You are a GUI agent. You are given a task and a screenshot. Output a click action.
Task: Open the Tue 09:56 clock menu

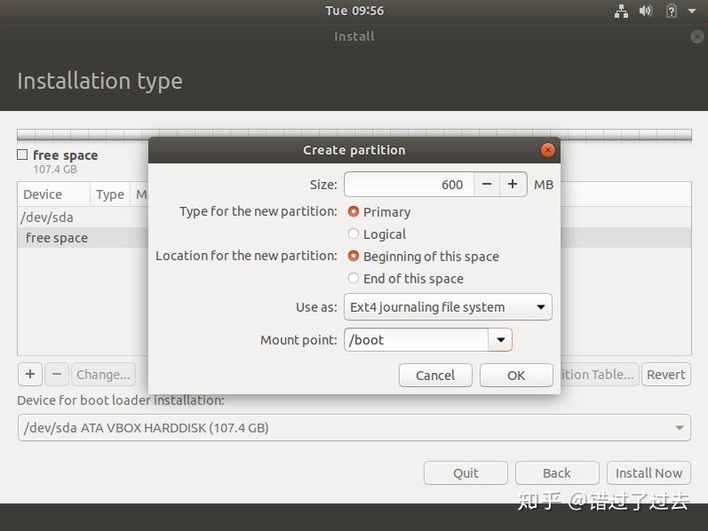[x=354, y=11]
